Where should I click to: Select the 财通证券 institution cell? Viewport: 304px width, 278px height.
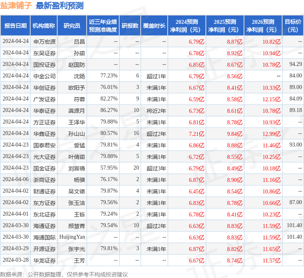click(x=45, y=191)
